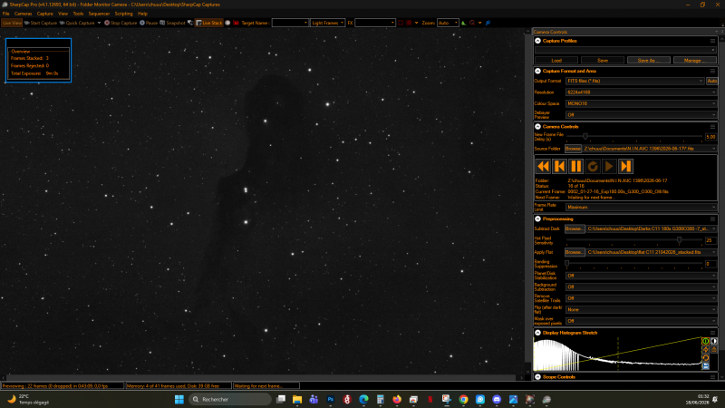Open the File menu

click(x=6, y=14)
